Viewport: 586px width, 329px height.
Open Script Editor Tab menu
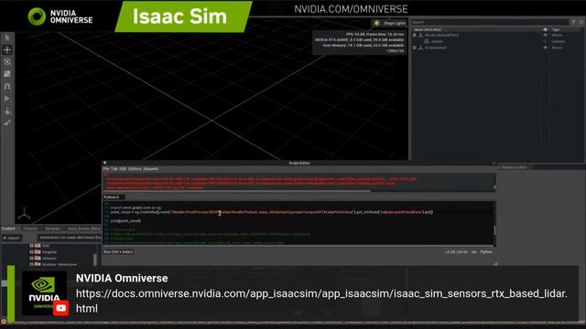[114, 169]
